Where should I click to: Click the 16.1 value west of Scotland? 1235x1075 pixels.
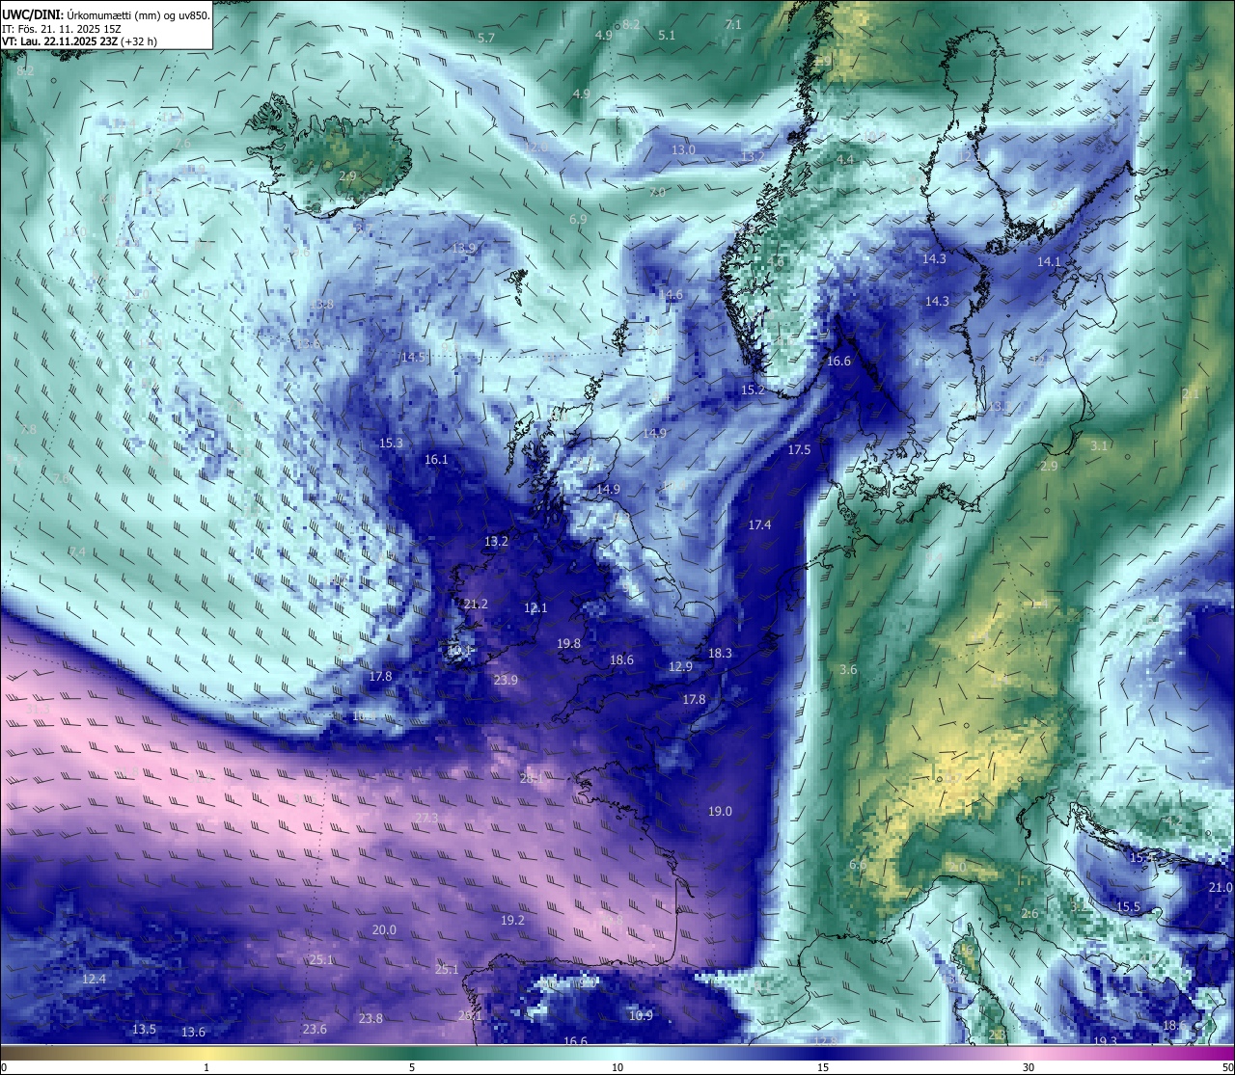(x=436, y=459)
